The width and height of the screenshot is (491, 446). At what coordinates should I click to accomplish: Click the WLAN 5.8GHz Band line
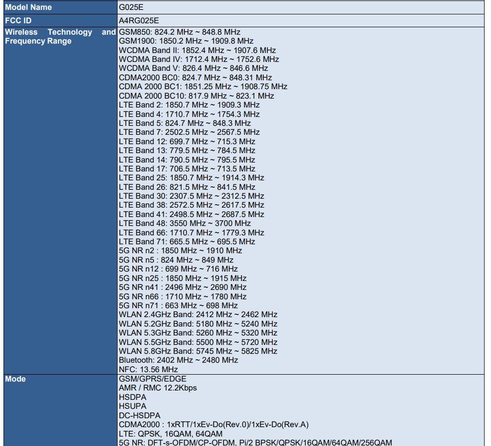click(198, 351)
